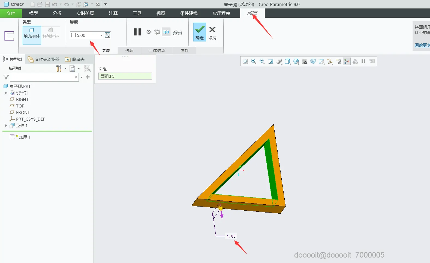Viewport: 430px width, 263px height.
Task: Click the model tree search input field
Action: (44, 77)
